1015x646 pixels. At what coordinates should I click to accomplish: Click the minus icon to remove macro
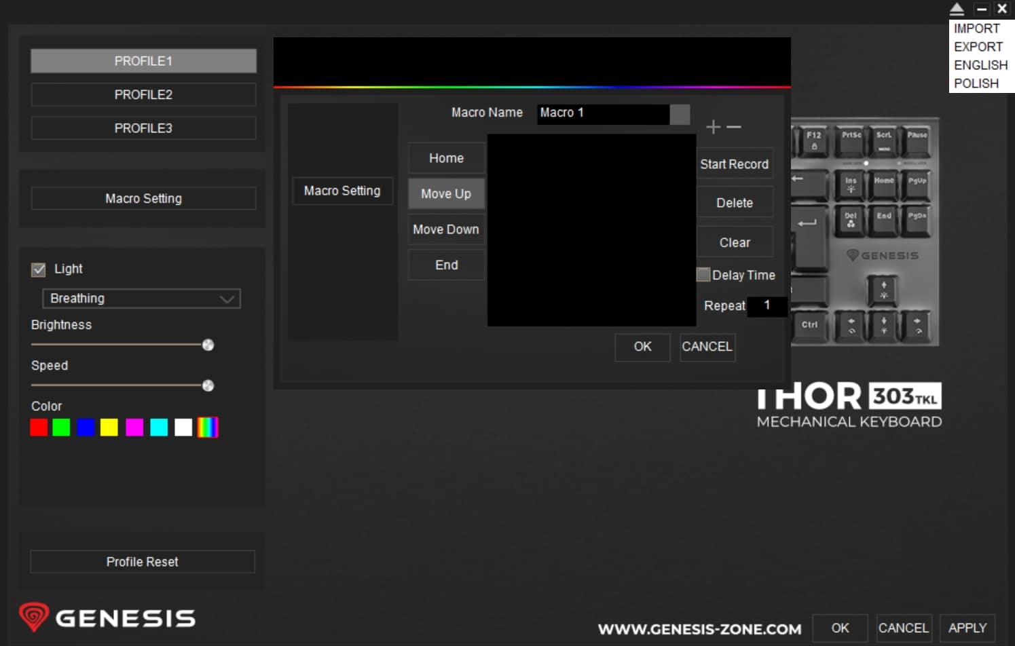(x=734, y=127)
